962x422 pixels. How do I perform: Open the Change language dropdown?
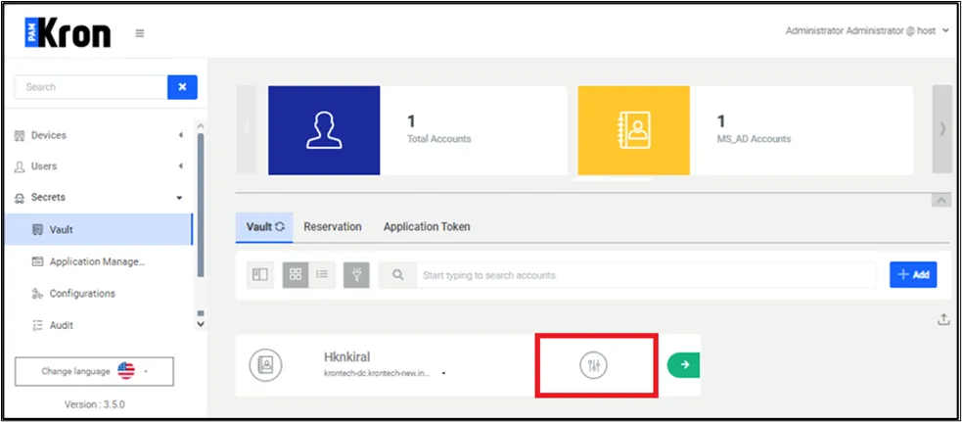click(94, 371)
